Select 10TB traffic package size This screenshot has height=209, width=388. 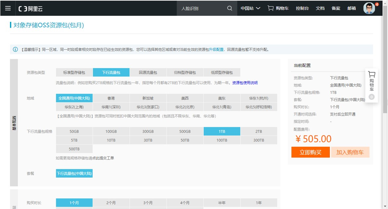click(x=111, y=140)
